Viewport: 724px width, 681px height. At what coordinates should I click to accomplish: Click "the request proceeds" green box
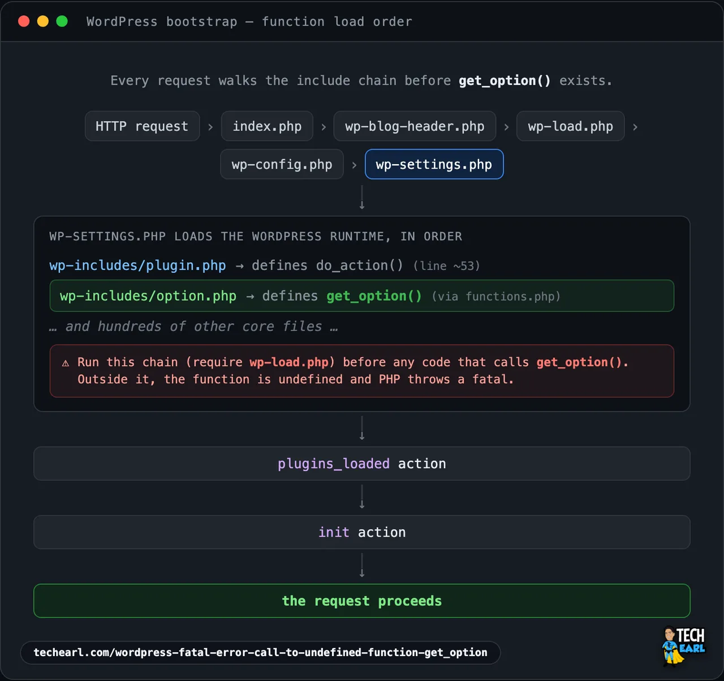tap(362, 601)
